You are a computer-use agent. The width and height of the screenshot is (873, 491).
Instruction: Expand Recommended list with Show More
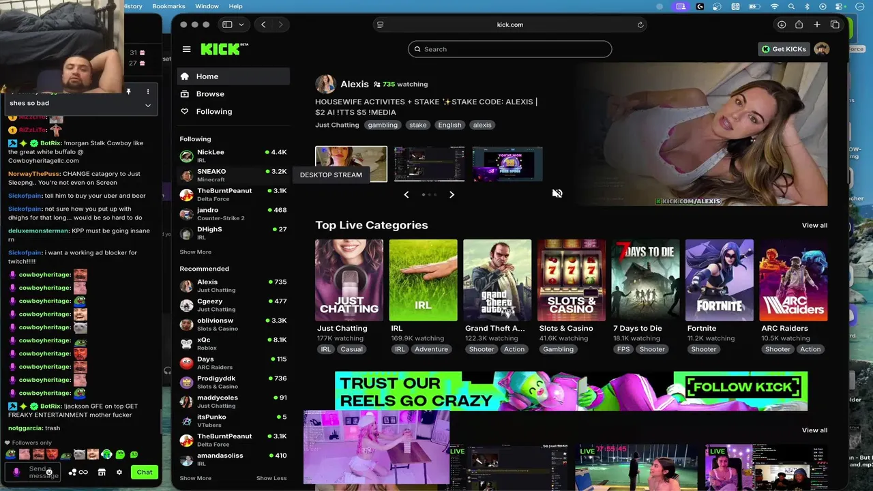195,478
